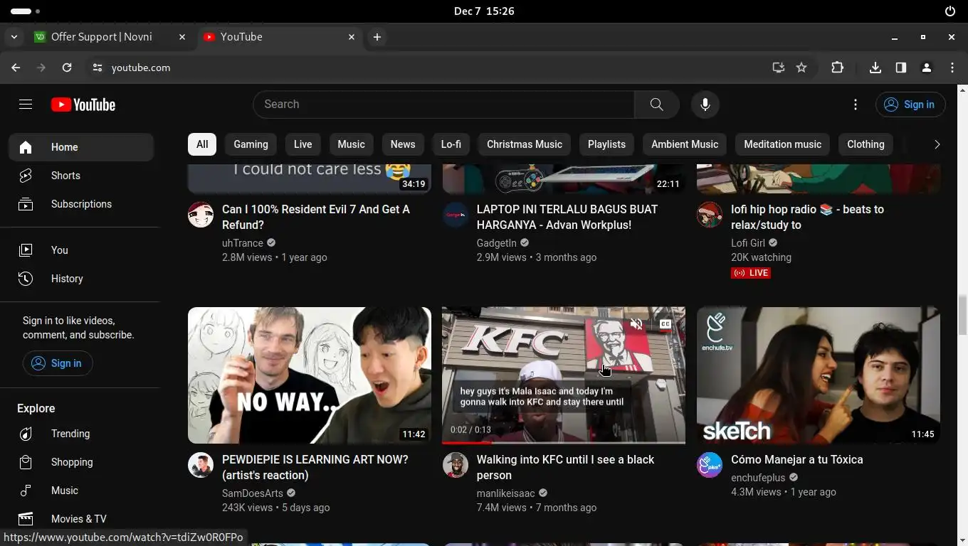Screen dimensions: 968x546
Task: Open Movies & TV under Explore
Action: [81, 519]
